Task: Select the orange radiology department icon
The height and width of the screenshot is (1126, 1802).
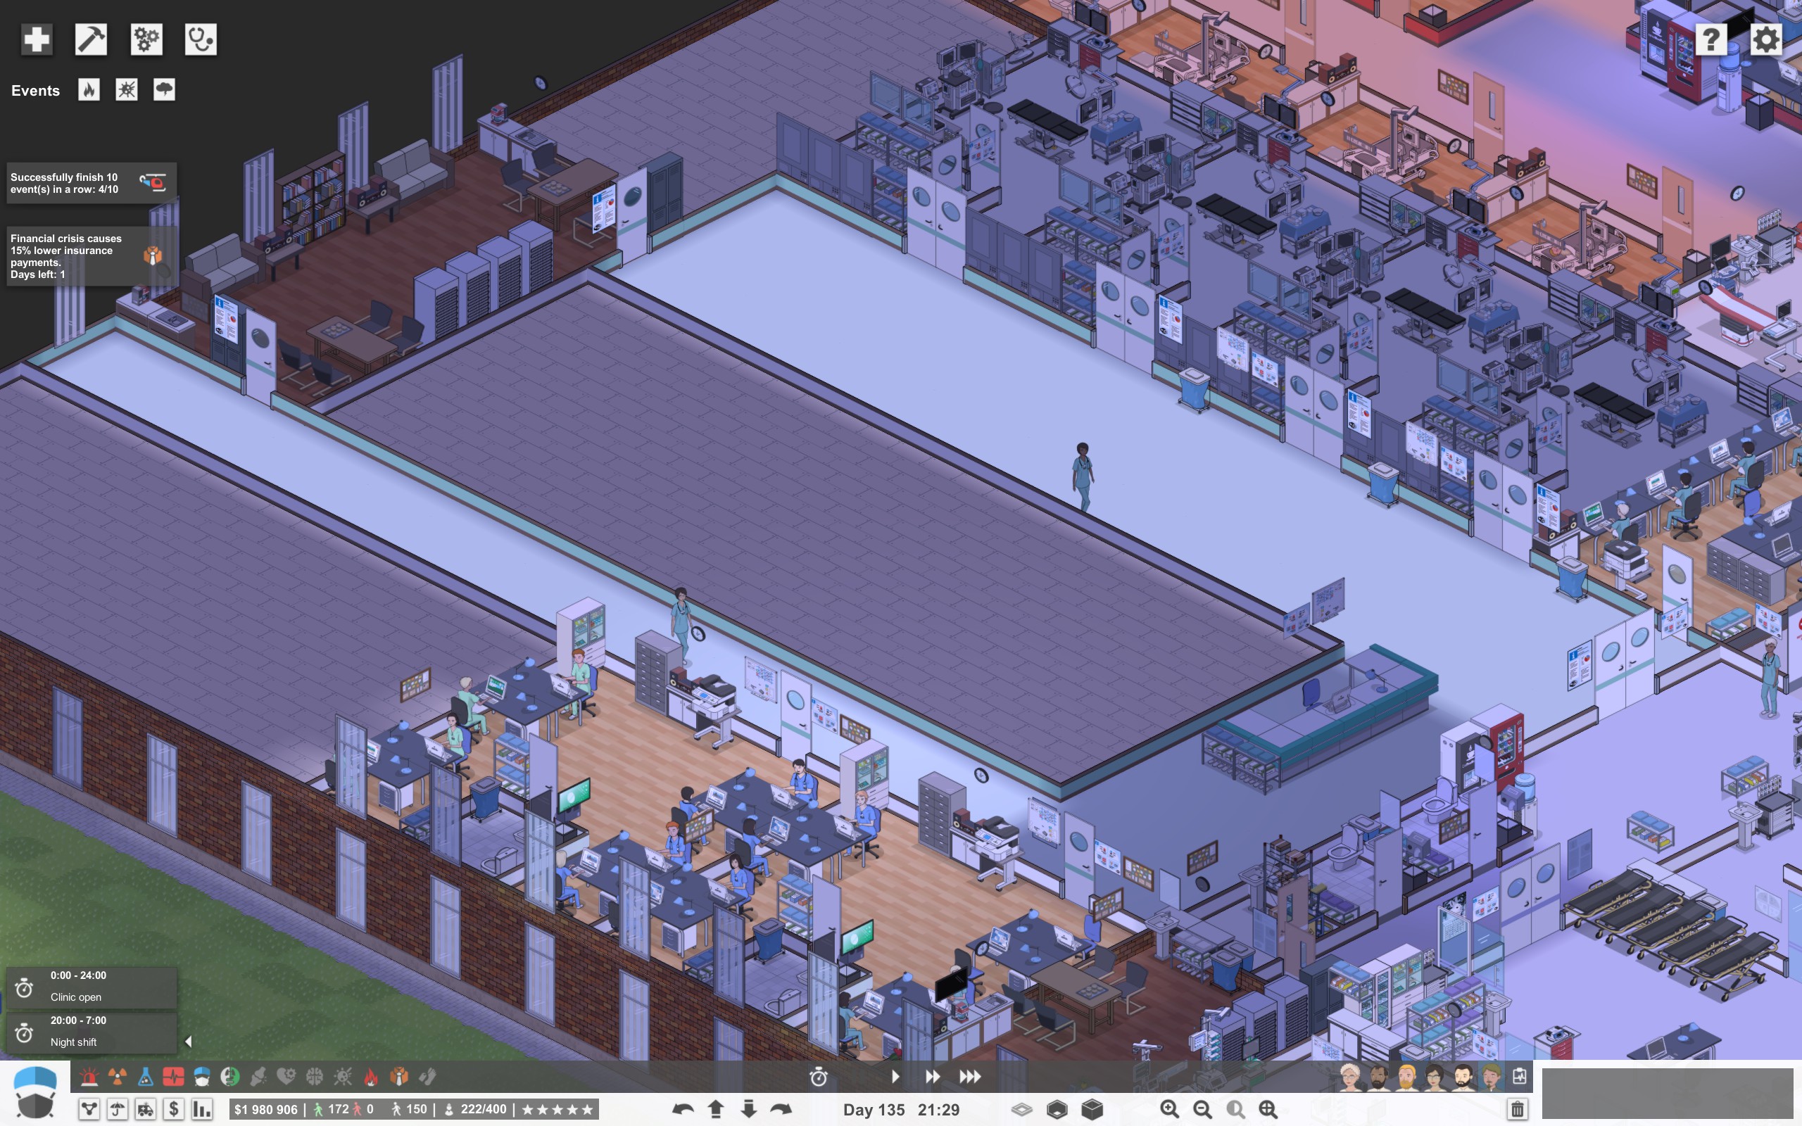Action: point(118,1076)
